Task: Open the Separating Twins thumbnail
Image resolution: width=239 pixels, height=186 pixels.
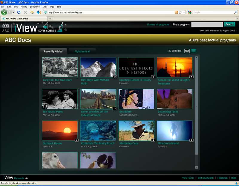Action: pyautogui.click(x=174, y=99)
